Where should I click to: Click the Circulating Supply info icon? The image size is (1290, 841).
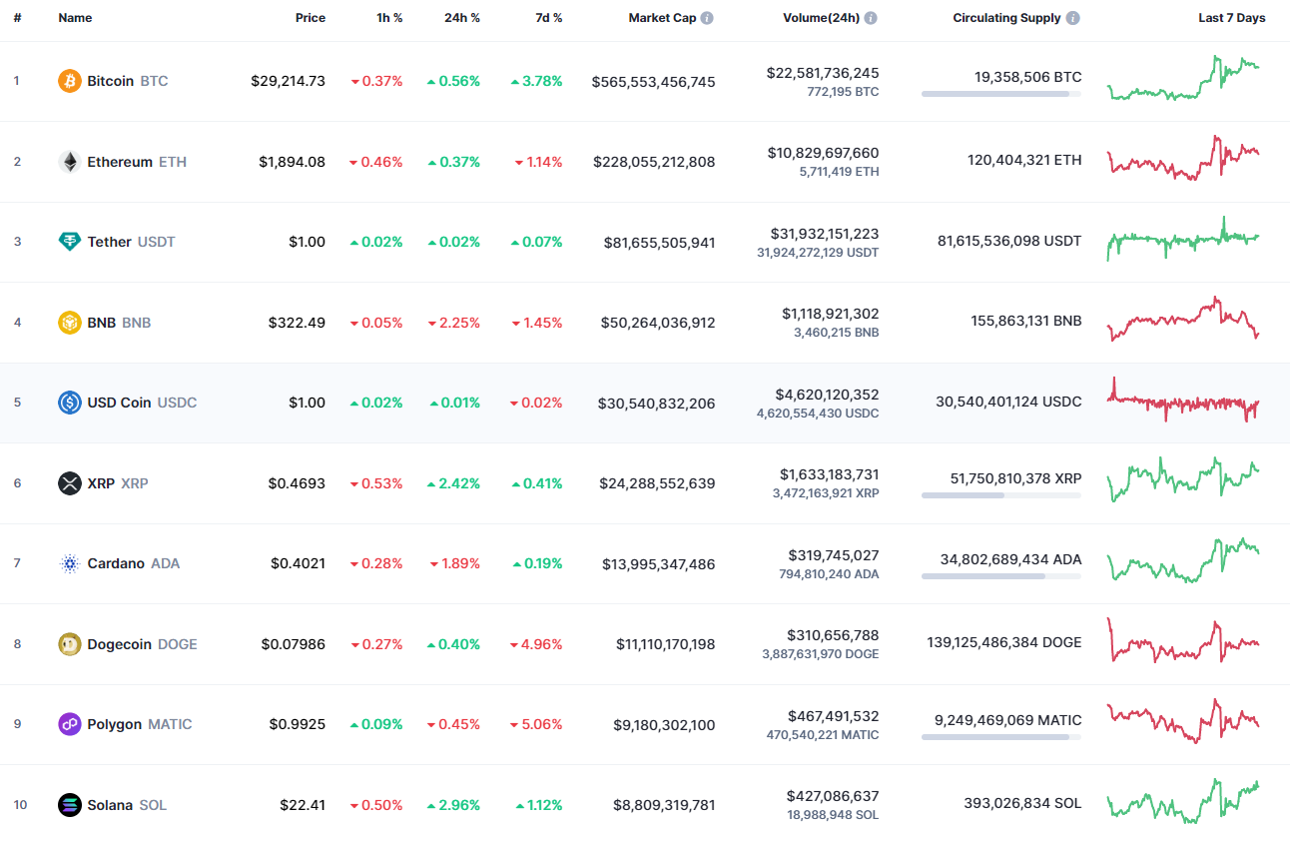1073,17
